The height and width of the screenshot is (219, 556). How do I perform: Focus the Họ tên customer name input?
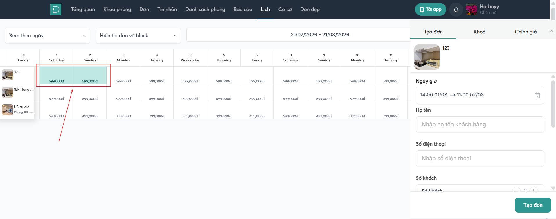coord(480,124)
